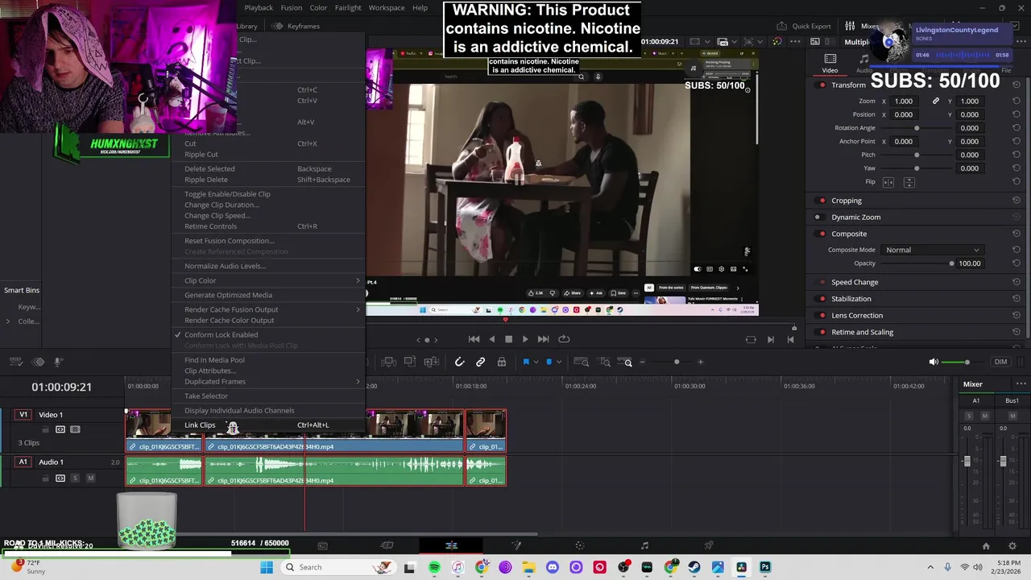Toggle auto track selector on Video 1
Image resolution: width=1031 pixels, height=580 pixels.
click(x=60, y=430)
